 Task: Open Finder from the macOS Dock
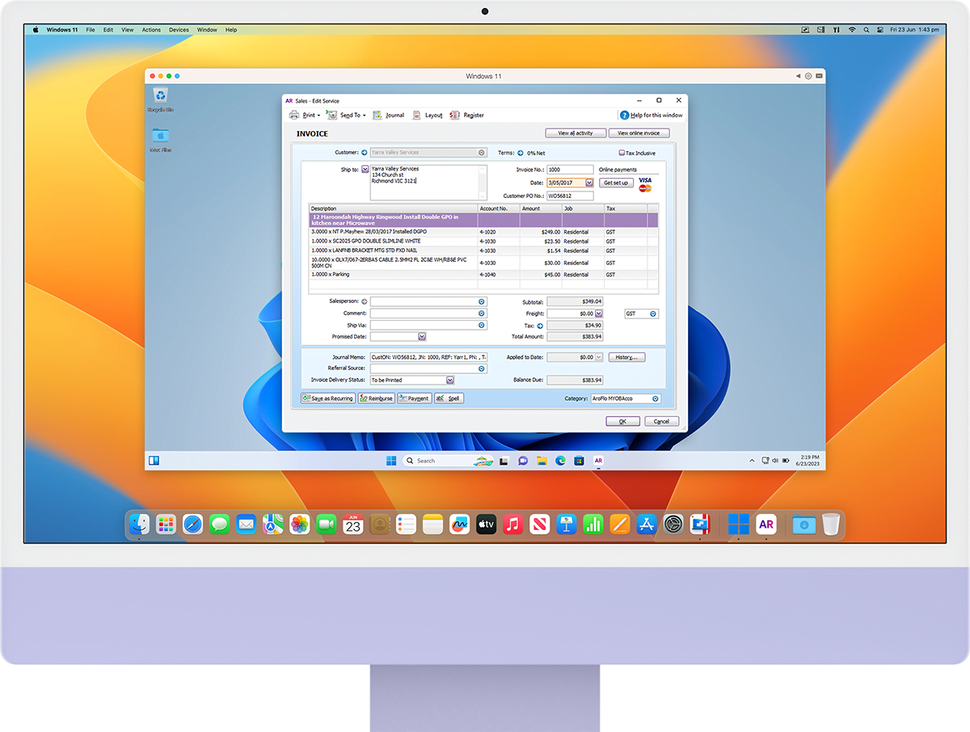click(x=141, y=524)
